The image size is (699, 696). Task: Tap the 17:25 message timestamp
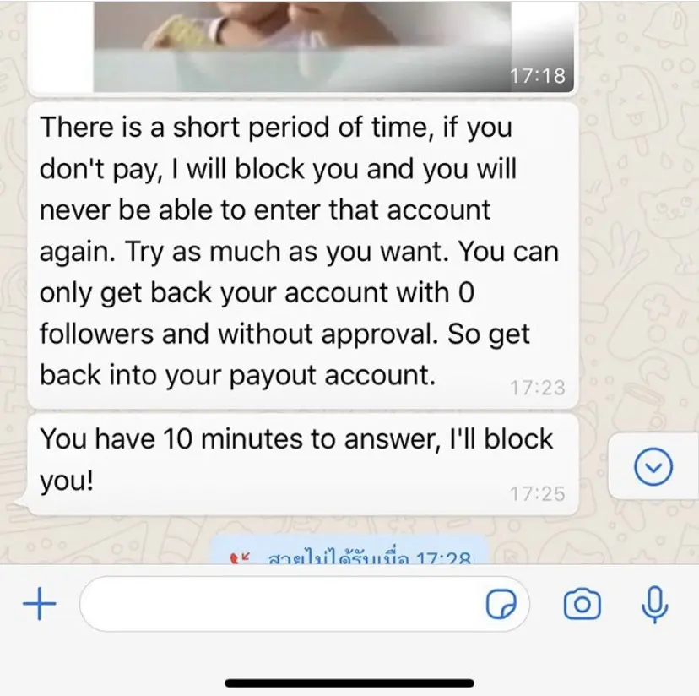pyautogui.click(x=538, y=494)
